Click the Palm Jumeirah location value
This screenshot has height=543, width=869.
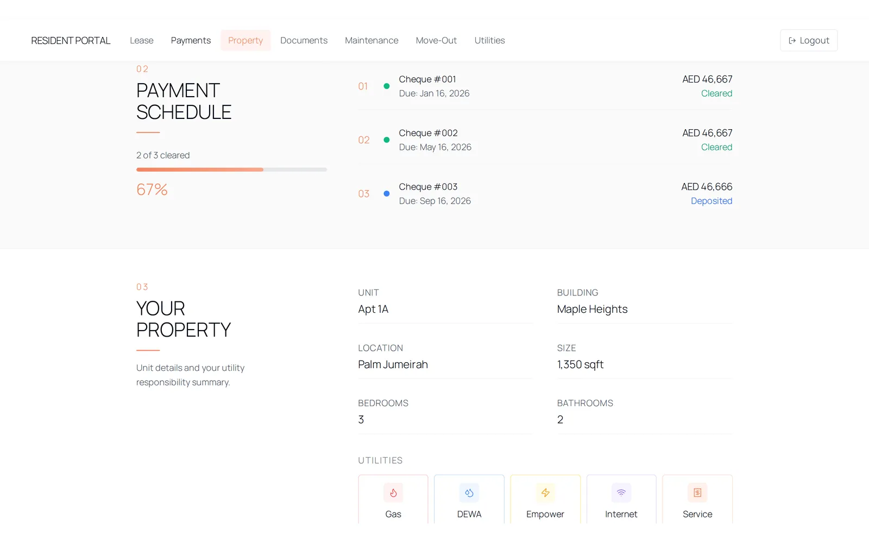[x=393, y=364]
